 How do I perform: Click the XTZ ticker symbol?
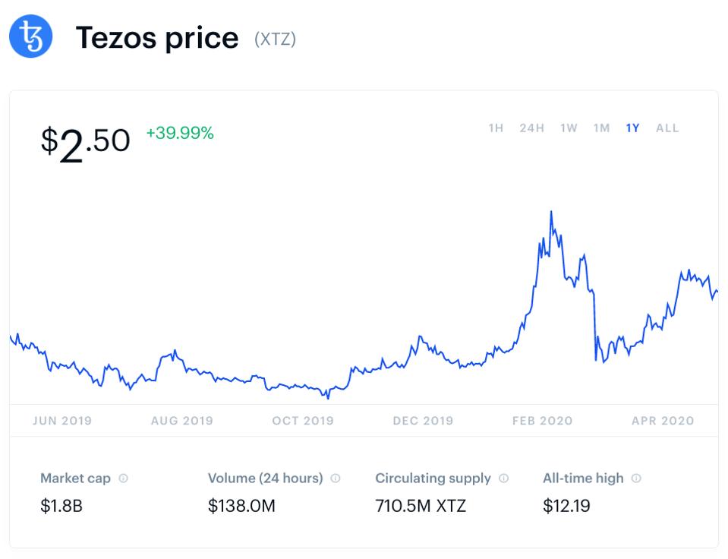click(x=275, y=39)
